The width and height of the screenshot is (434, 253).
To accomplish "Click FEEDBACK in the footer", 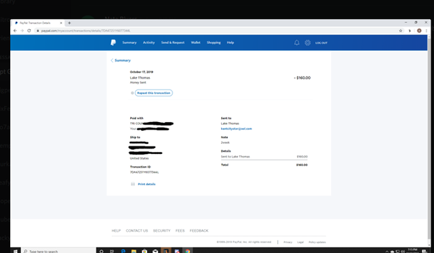I will (x=199, y=231).
